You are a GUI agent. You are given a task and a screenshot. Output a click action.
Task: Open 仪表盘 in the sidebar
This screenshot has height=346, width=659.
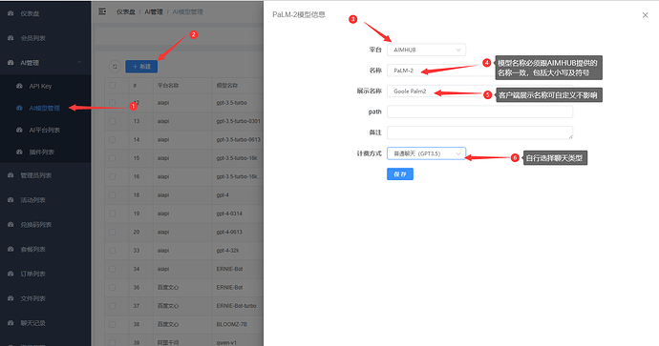tap(30, 14)
